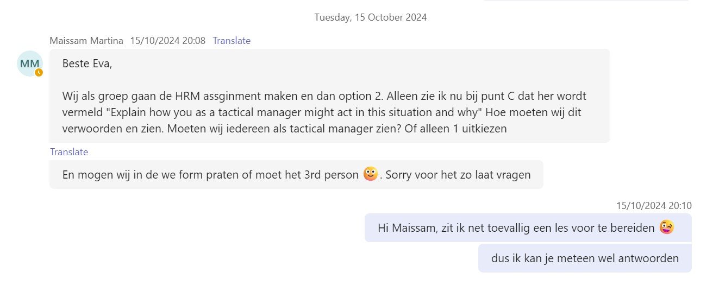
Task: Open sender name Maissam Martina
Action: (86, 41)
